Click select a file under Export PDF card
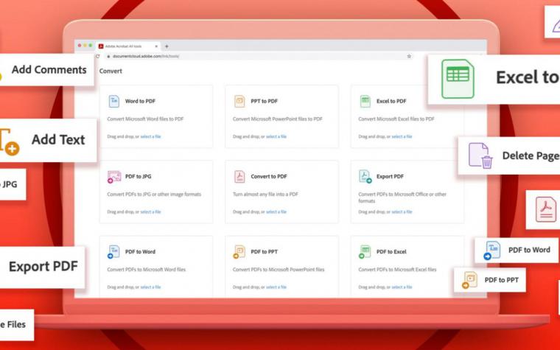Image resolution: width=560 pixels, height=350 pixels. click(x=402, y=211)
